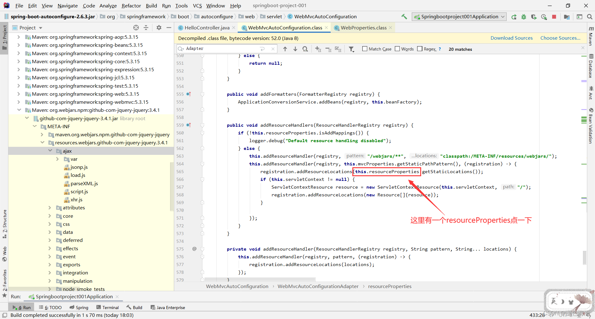Hide the Project tool window
Image resolution: width=595 pixels, height=319 pixels.
click(169, 28)
